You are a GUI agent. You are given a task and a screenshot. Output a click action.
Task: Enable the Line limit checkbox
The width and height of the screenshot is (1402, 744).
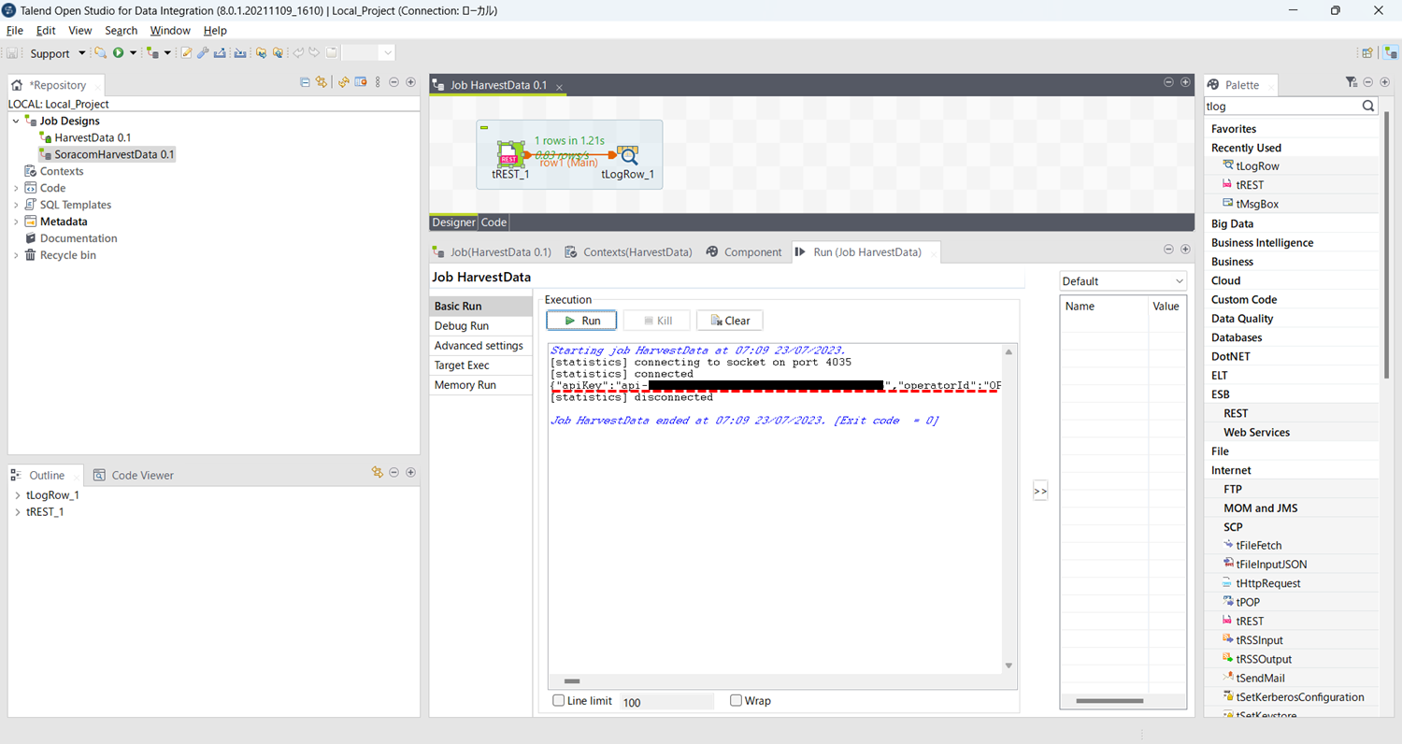pyautogui.click(x=559, y=700)
